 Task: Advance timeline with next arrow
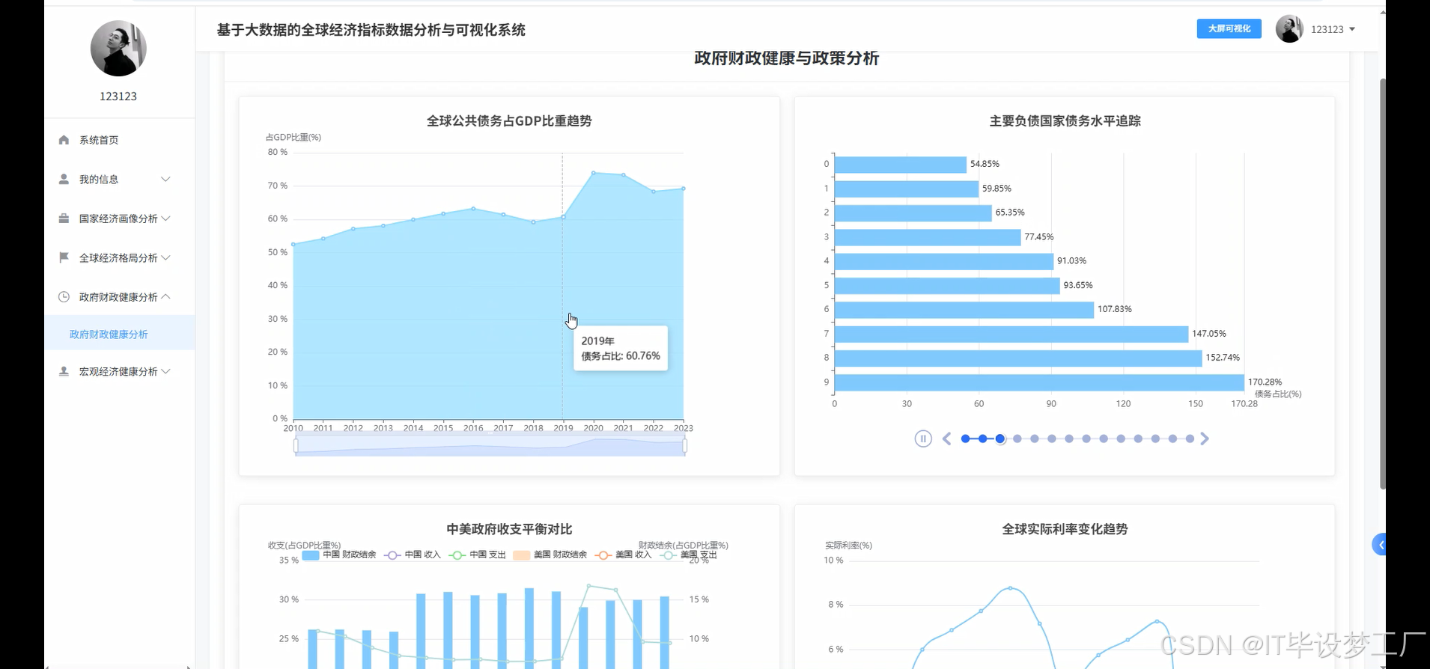point(1205,439)
